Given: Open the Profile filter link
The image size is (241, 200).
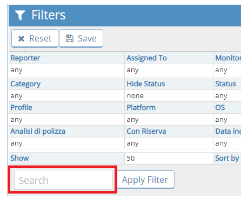Looking at the screenshot, I should 21,107.
